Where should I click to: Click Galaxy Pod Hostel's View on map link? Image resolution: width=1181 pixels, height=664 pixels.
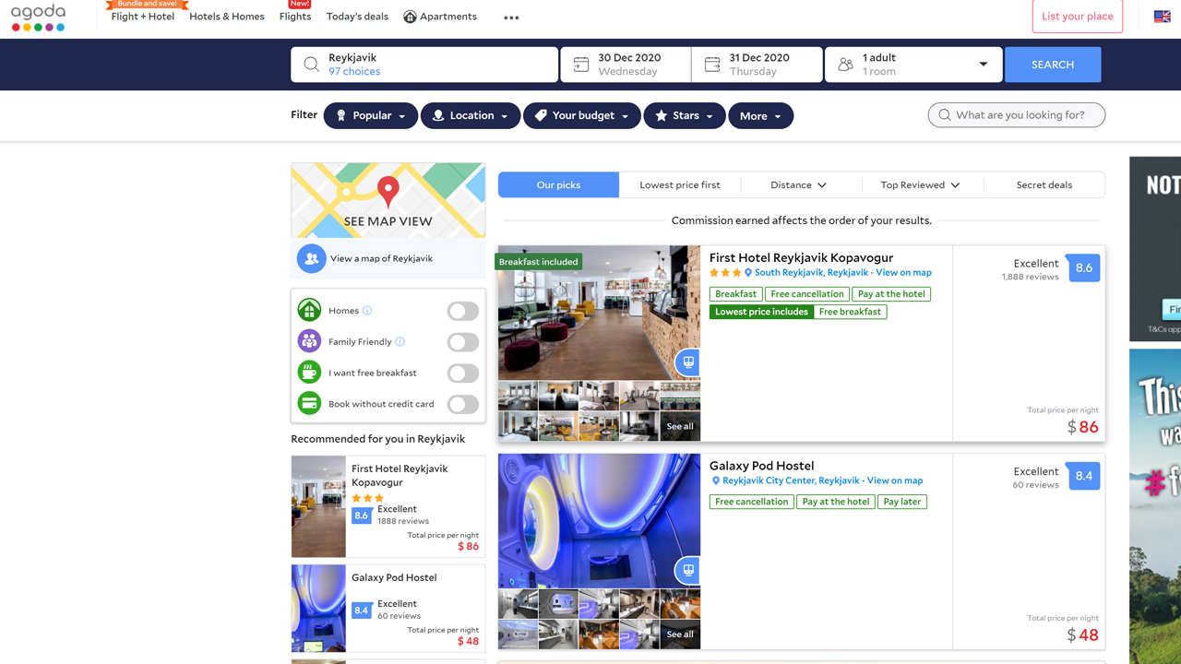tap(894, 480)
